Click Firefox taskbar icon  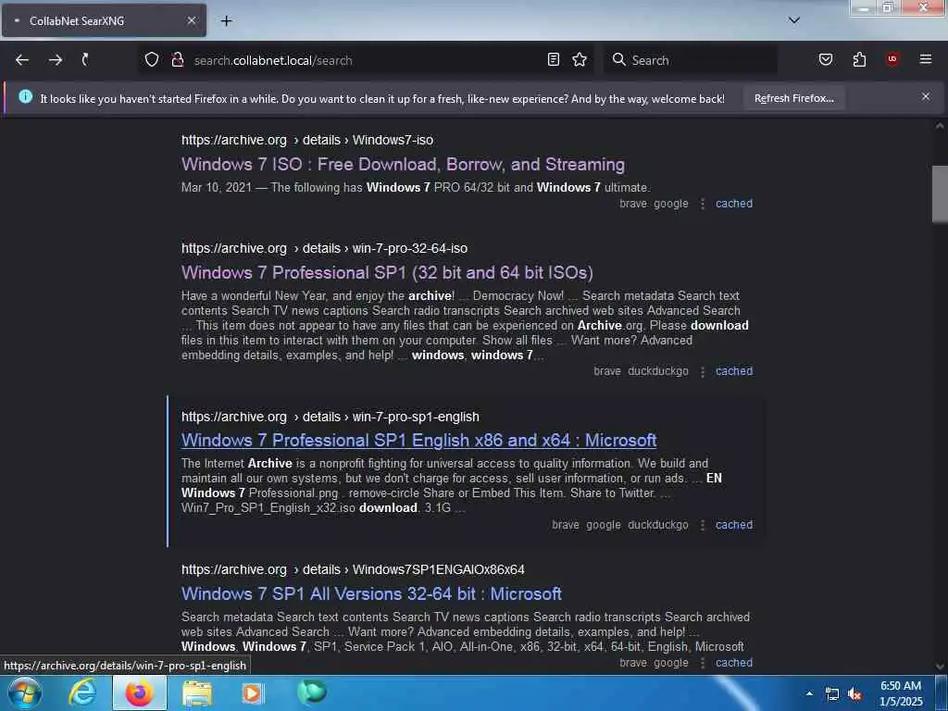[139, 692]
